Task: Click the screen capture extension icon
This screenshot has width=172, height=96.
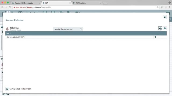Action: click(162, 7)
